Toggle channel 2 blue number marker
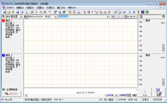The height and width of the screenshot is (103, 167). pos(3,55)
